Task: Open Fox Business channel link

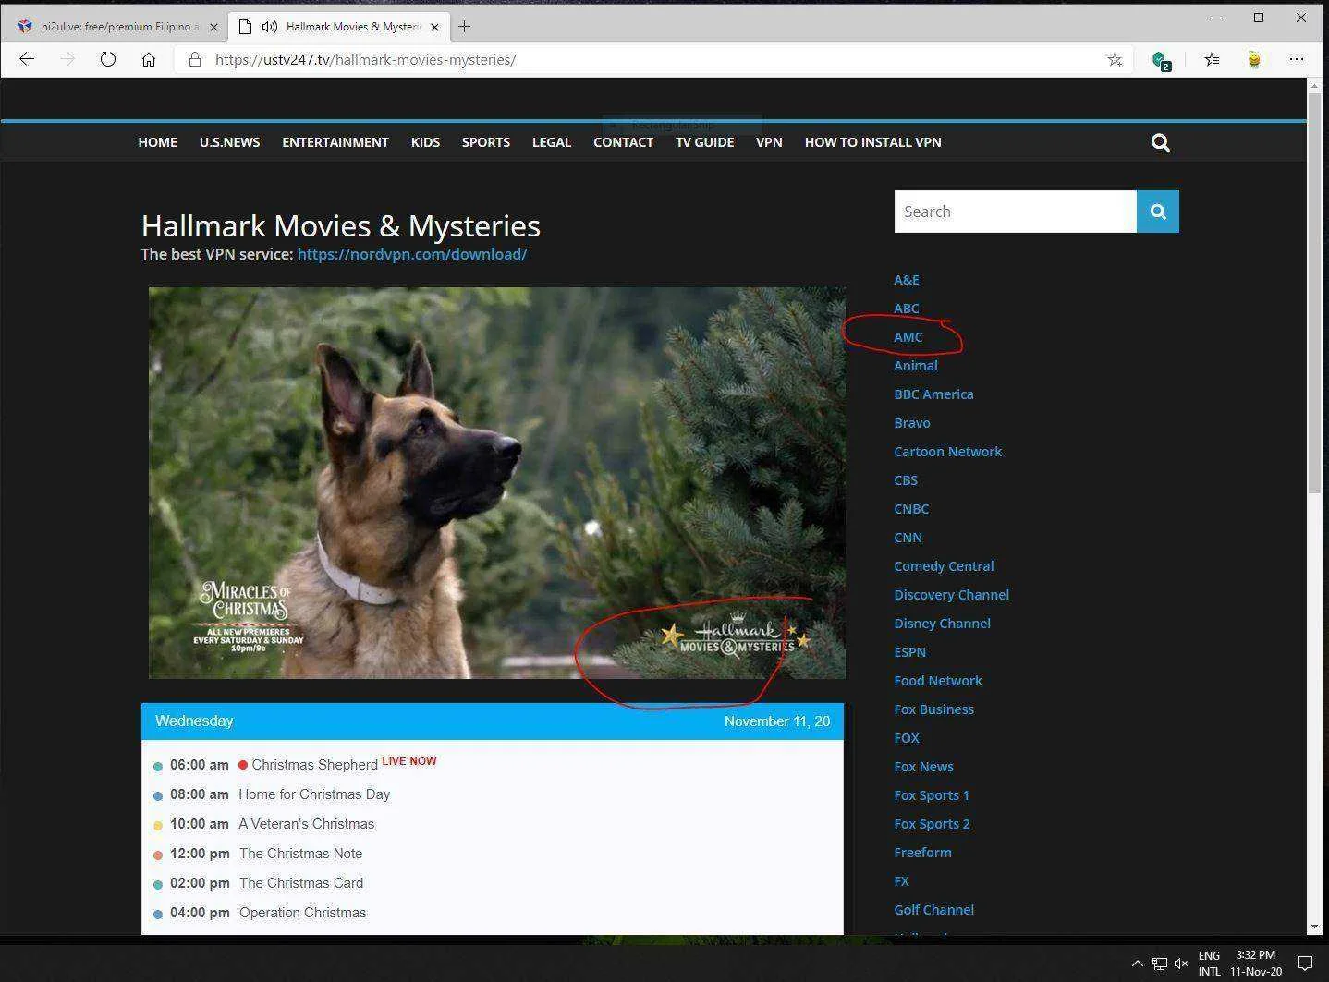Action: [x=933, y=709]
